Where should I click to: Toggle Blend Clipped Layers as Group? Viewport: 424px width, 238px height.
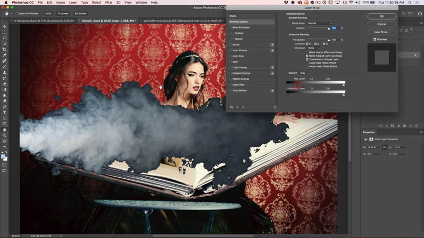click(x=307, y=56)
